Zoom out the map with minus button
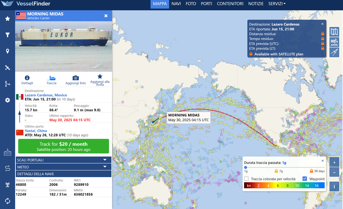343x209 pixels. [334, 172]
